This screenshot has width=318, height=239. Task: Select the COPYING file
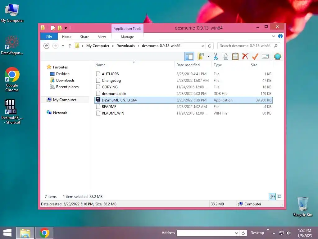click(x=184, y=87)
